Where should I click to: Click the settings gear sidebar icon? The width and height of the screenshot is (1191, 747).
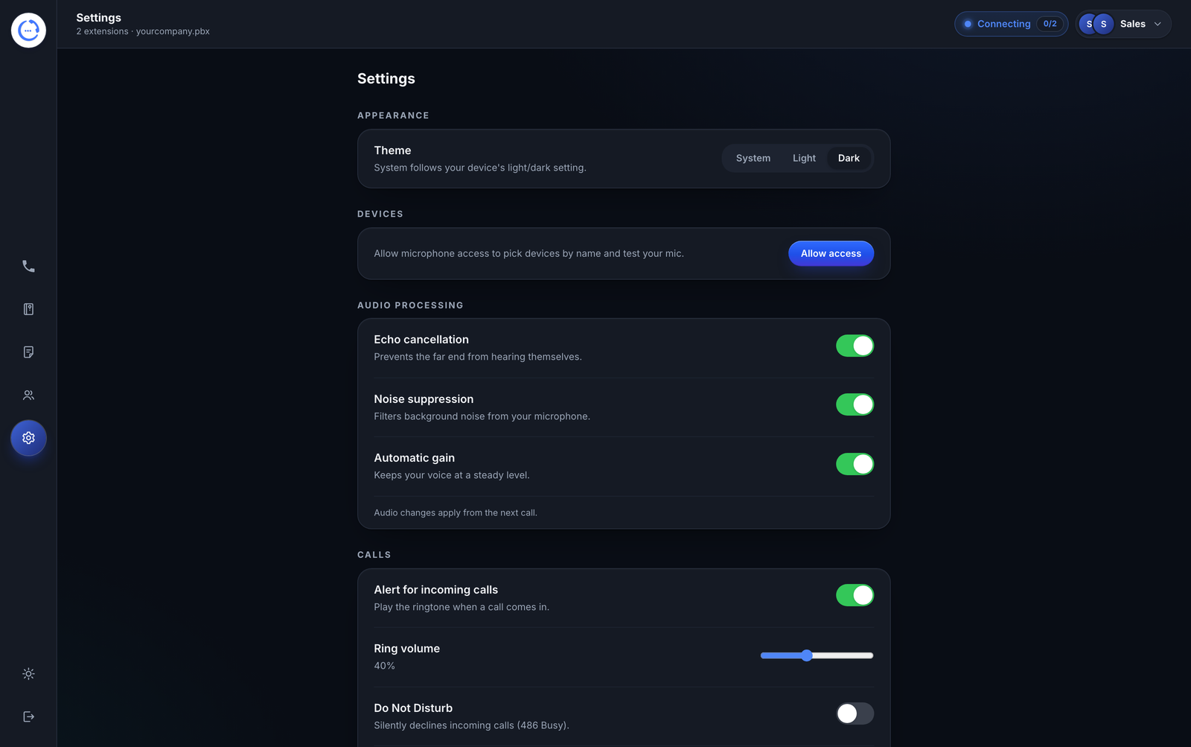(28, 438)
